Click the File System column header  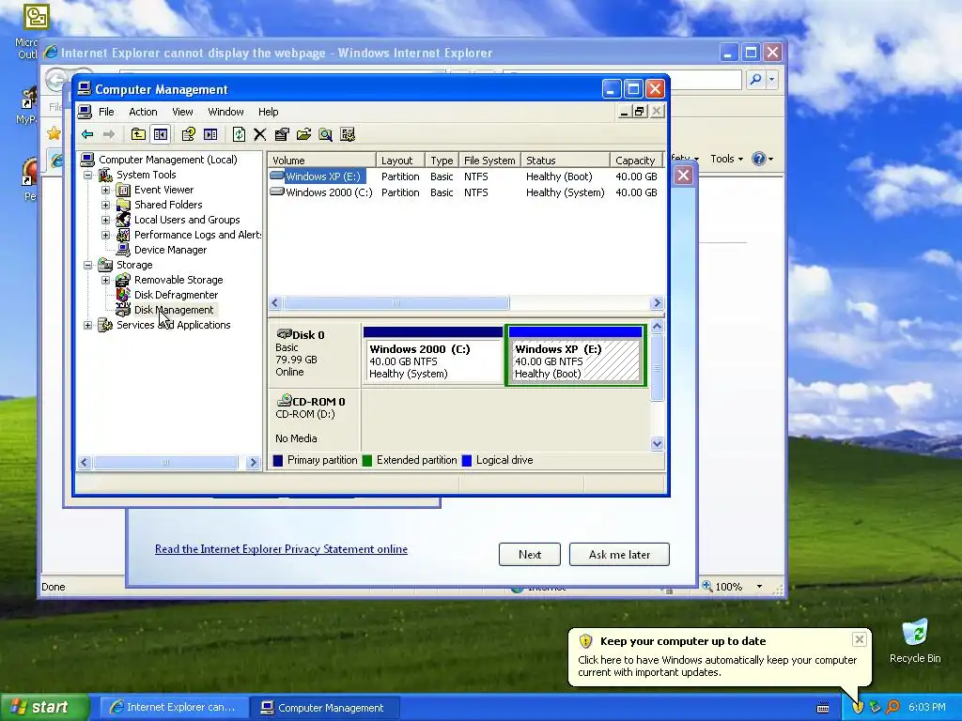click(489, 160)
